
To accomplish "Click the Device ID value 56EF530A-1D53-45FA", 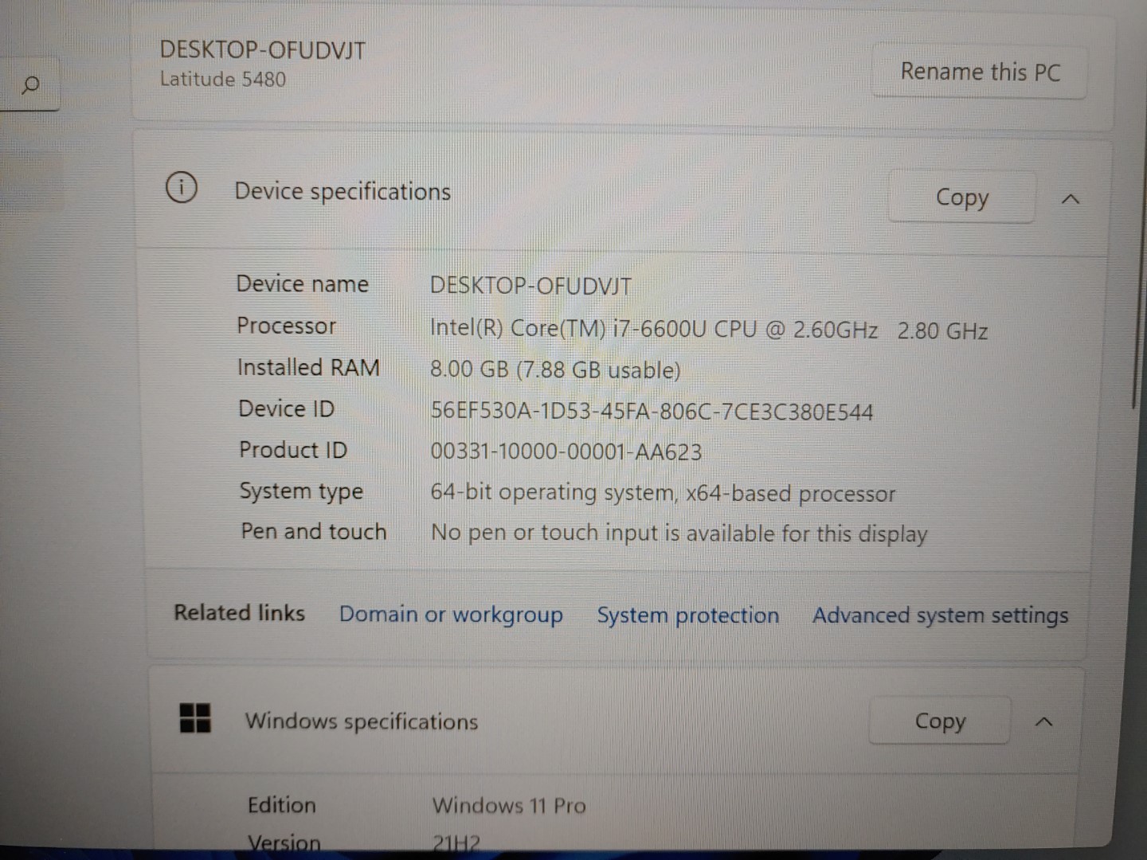I will pyautogui.click(x=652, y=411).
